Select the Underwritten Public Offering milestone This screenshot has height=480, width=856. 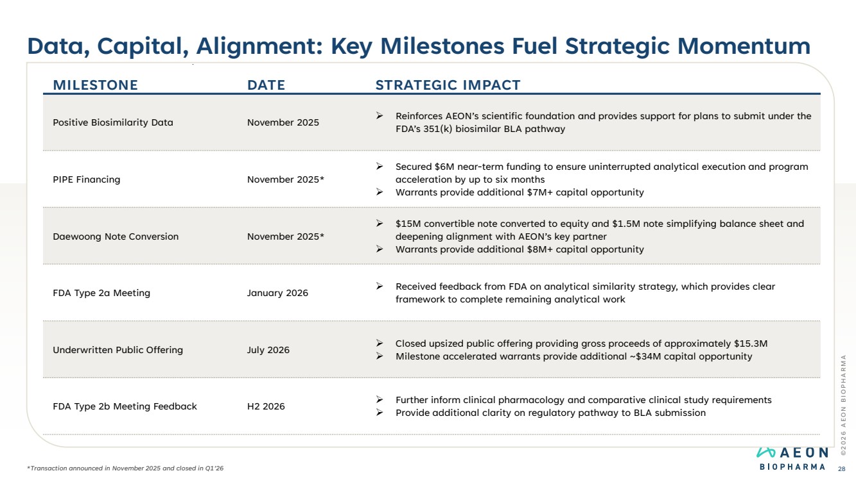[x=118, y=350]
